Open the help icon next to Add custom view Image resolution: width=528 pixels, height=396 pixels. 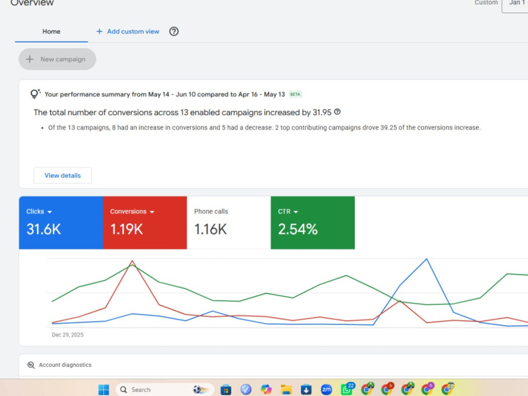174,31
